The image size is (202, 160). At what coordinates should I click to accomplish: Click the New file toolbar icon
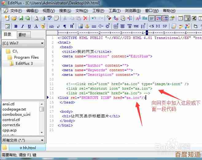(6, 18)
